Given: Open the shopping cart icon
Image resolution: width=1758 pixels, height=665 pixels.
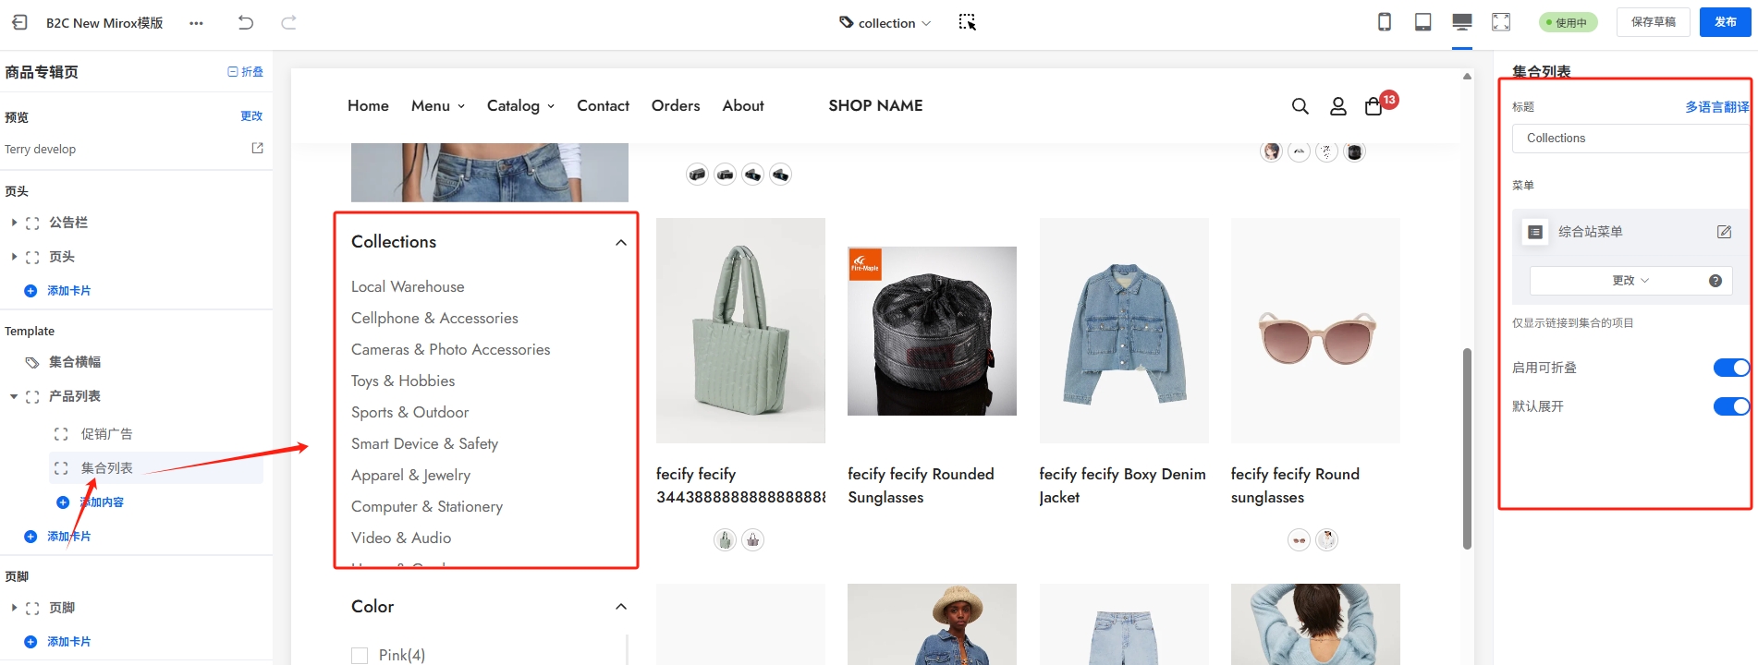Looking at the screenshot, I should click(x=1373, y=106).
